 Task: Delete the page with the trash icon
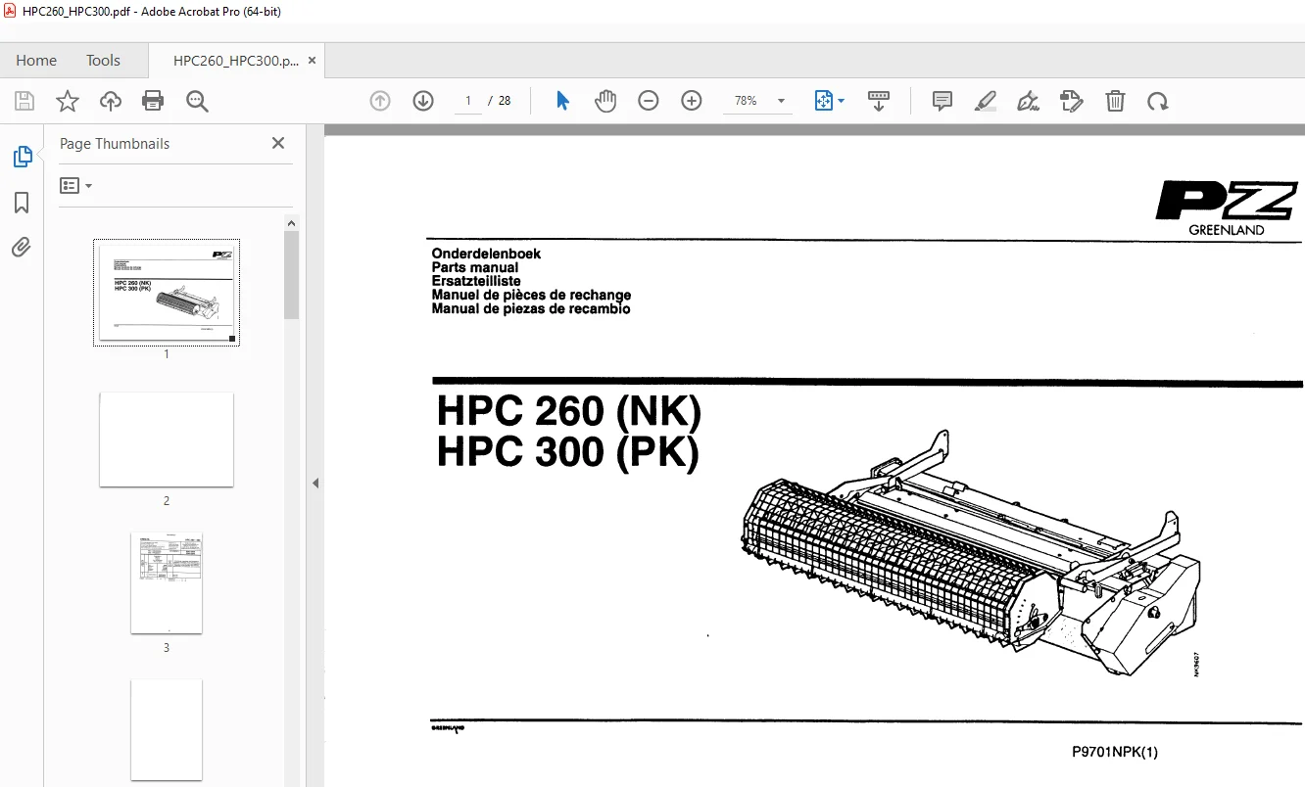pos(1115,101)
